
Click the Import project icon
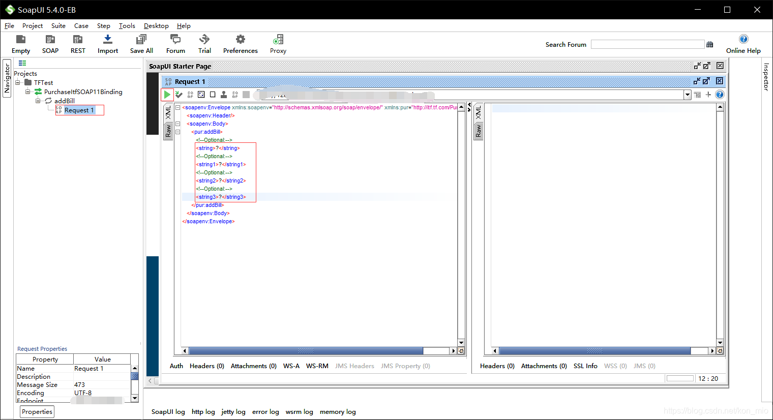(108, 40)
